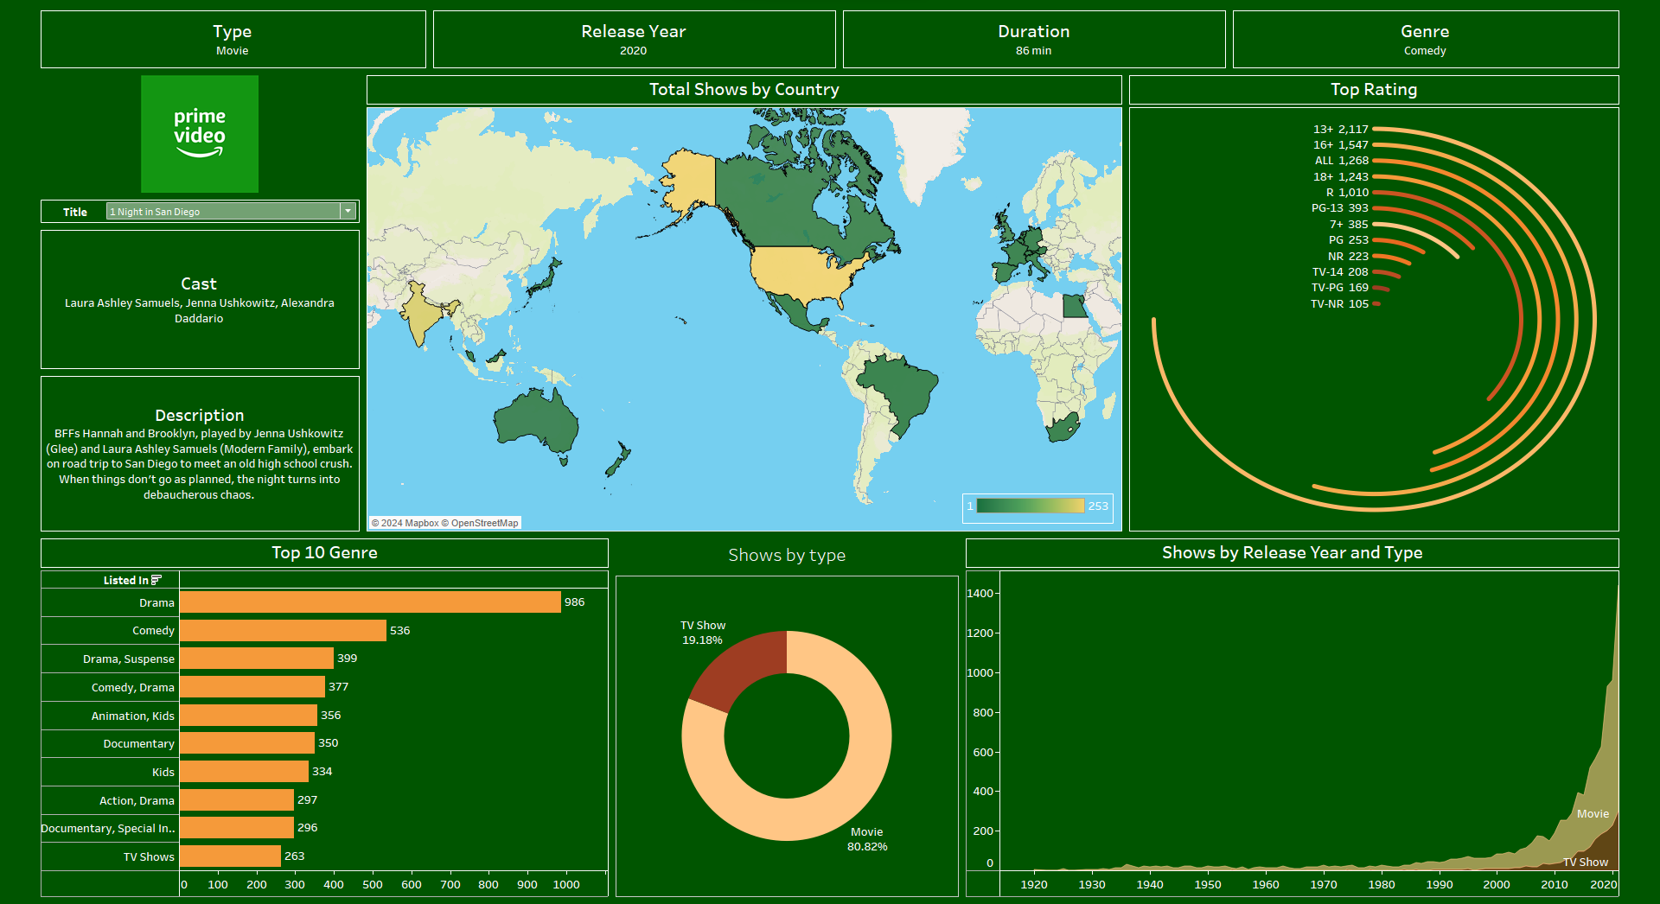
Task: Open the OpenStreetMap attribution link
Action: coord(483,523)
